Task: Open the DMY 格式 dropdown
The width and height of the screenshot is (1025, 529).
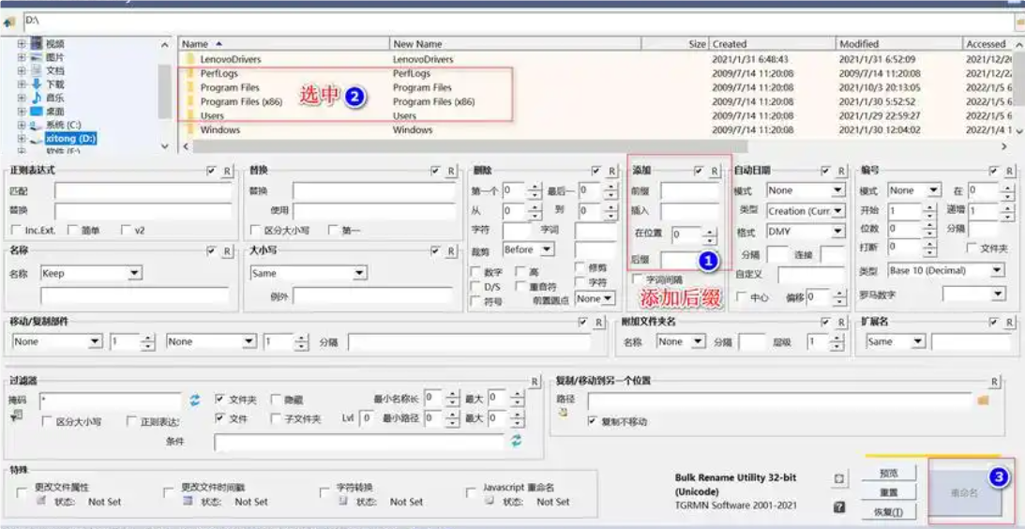Action: coord(838,232)
